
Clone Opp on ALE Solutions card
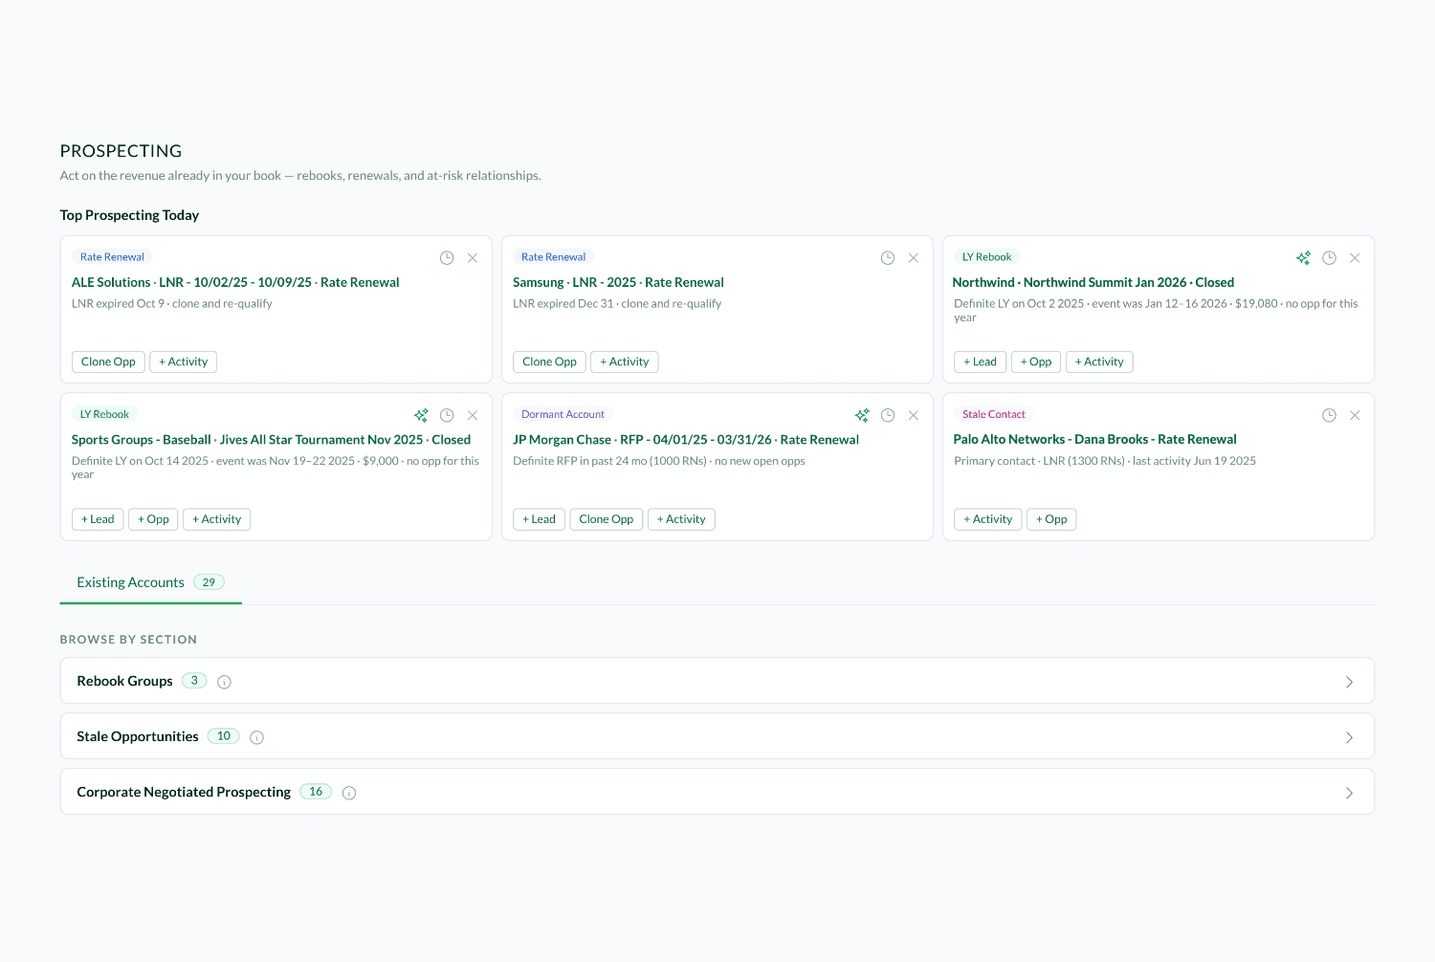108,361
